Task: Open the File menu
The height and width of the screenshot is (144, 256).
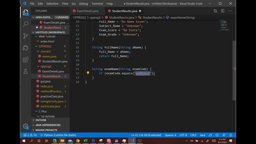Action: (x=32, y=4)
